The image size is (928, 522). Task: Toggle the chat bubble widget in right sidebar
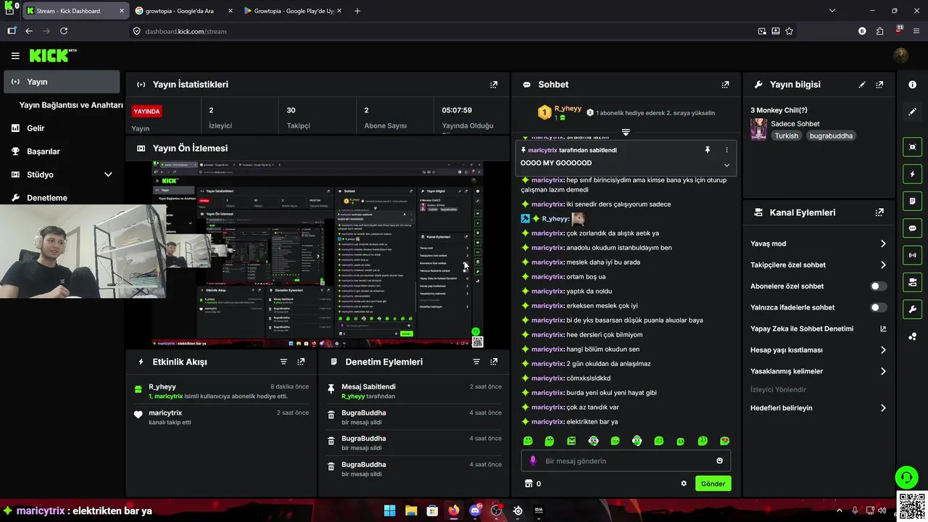[912, 228]
